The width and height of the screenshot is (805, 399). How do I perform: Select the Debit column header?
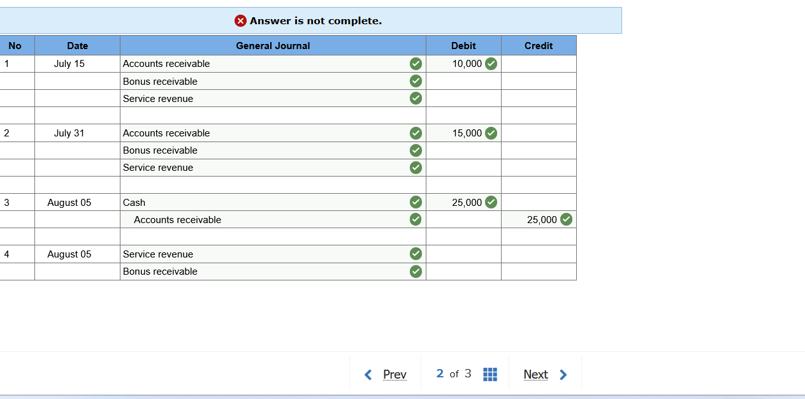pos(463,45)
